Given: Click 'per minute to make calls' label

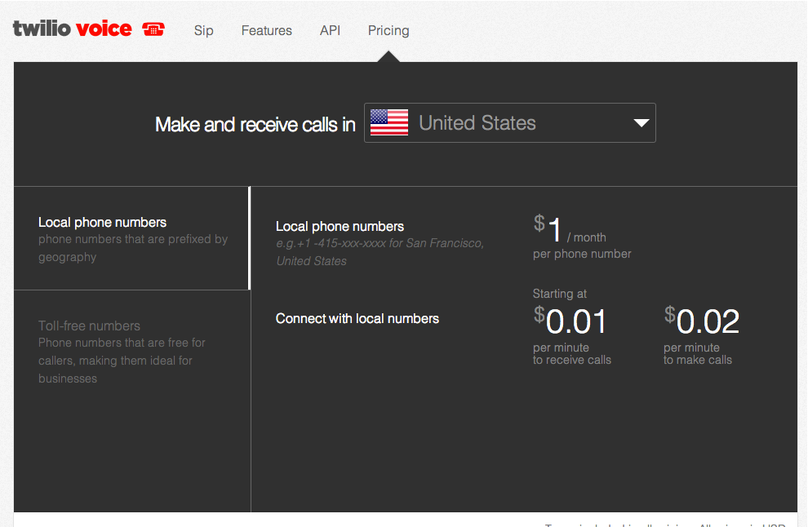Looking at the screenshot, I should (698, 354).
